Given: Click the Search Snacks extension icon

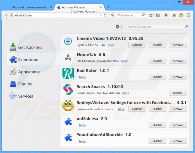Looking at the screenshot, I should tap(68, 89).
